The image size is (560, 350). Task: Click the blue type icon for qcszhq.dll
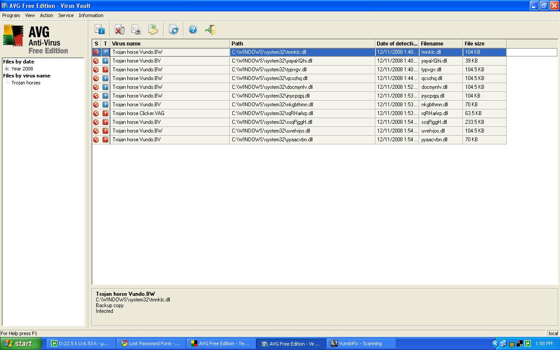pos(105,78)
